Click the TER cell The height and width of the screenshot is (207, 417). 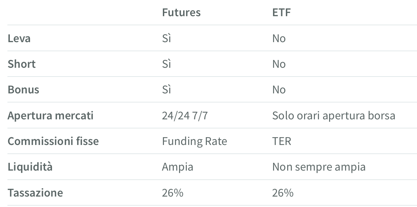point(281,141)
